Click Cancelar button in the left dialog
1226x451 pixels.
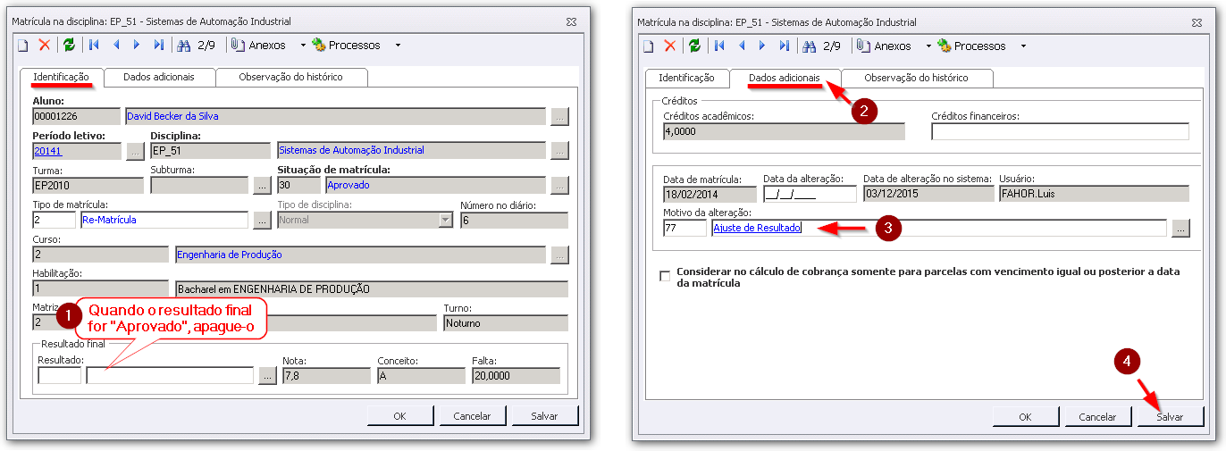point(472,415)
